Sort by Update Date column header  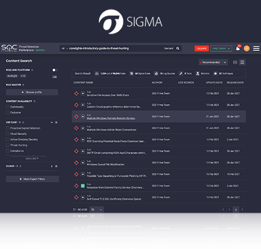[x=214, y=82]
